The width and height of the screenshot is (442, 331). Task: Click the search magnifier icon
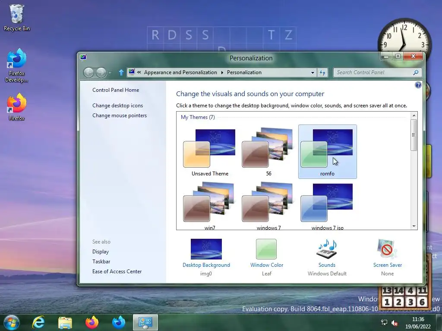tap(416, 72)
